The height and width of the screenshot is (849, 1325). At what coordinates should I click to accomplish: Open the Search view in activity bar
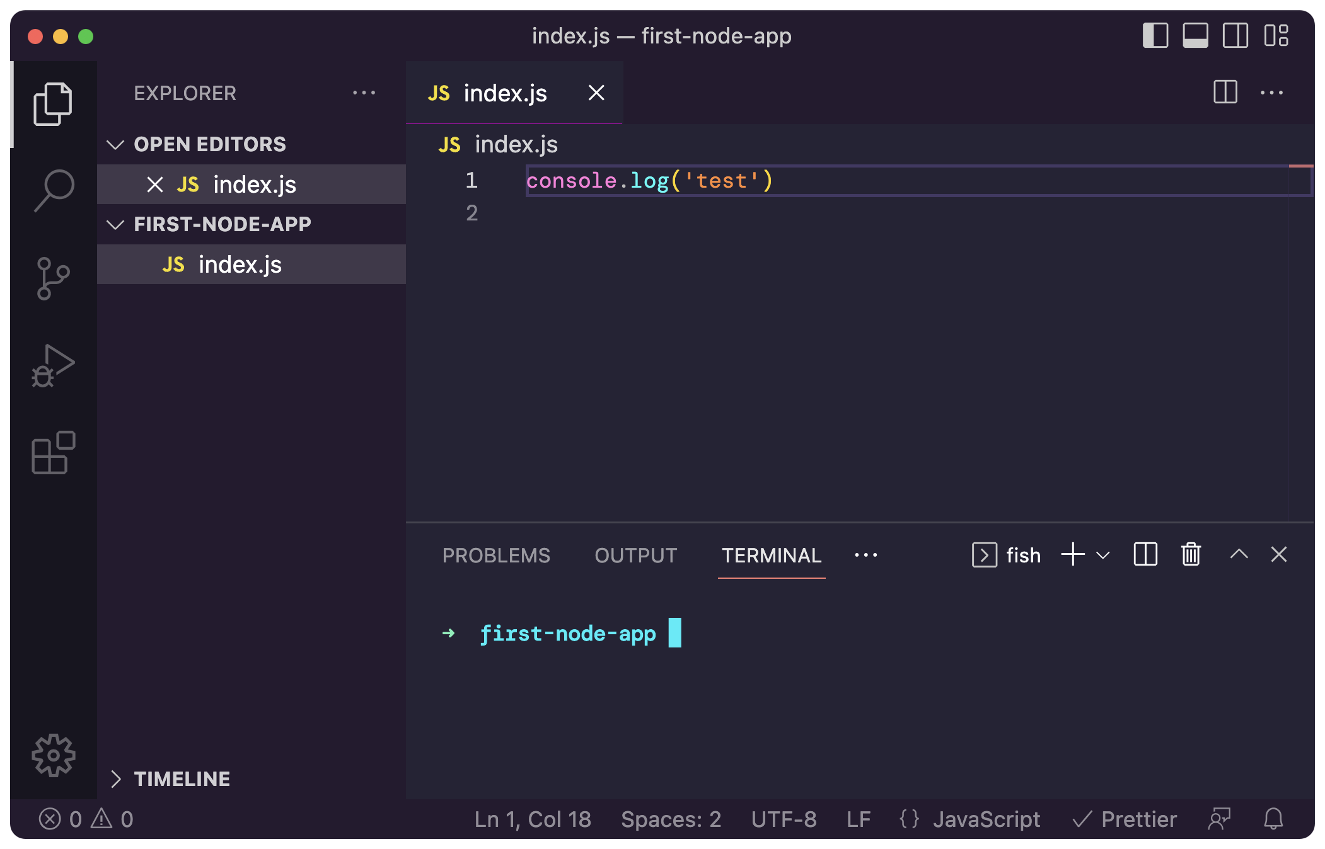(x=54, y=190)
